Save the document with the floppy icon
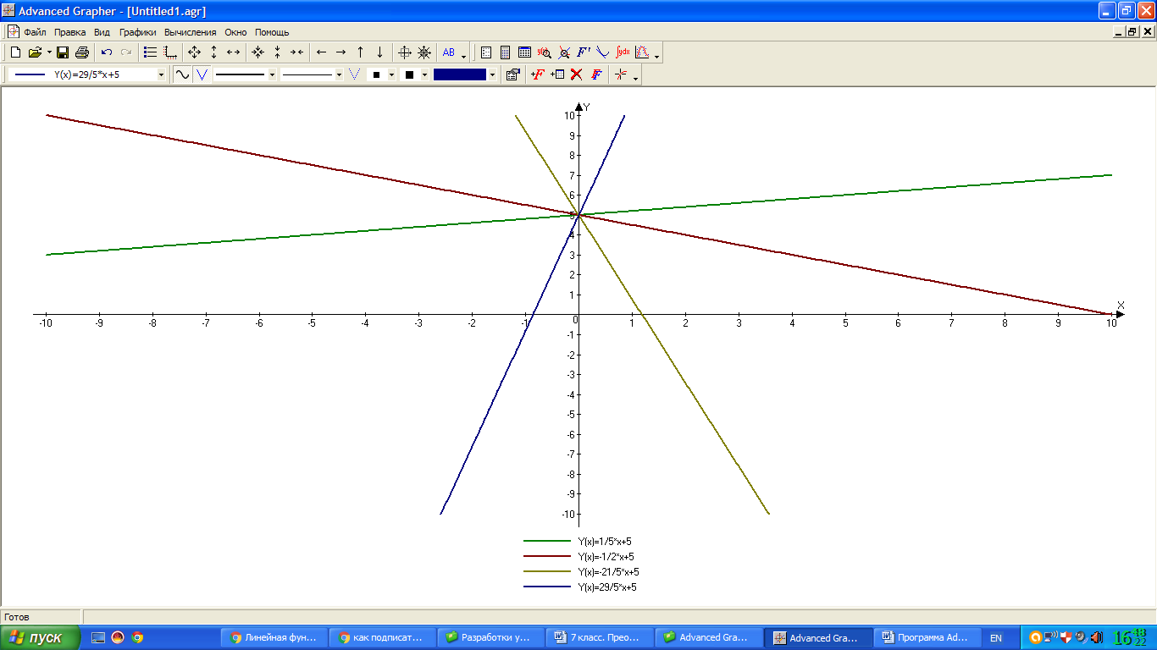 click(x=63, y=52)
